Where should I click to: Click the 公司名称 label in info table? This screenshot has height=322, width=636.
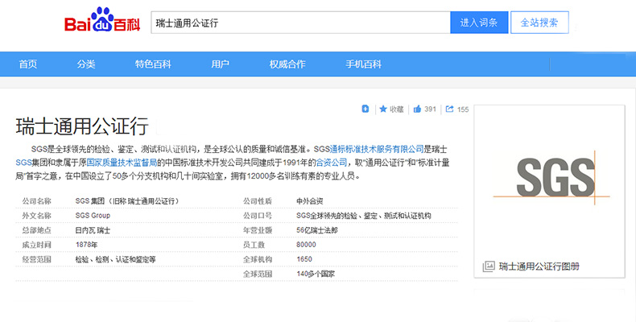click(x=36, y=201)
